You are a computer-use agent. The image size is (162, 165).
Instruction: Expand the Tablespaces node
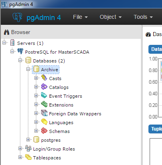click(x=20, y=157)
